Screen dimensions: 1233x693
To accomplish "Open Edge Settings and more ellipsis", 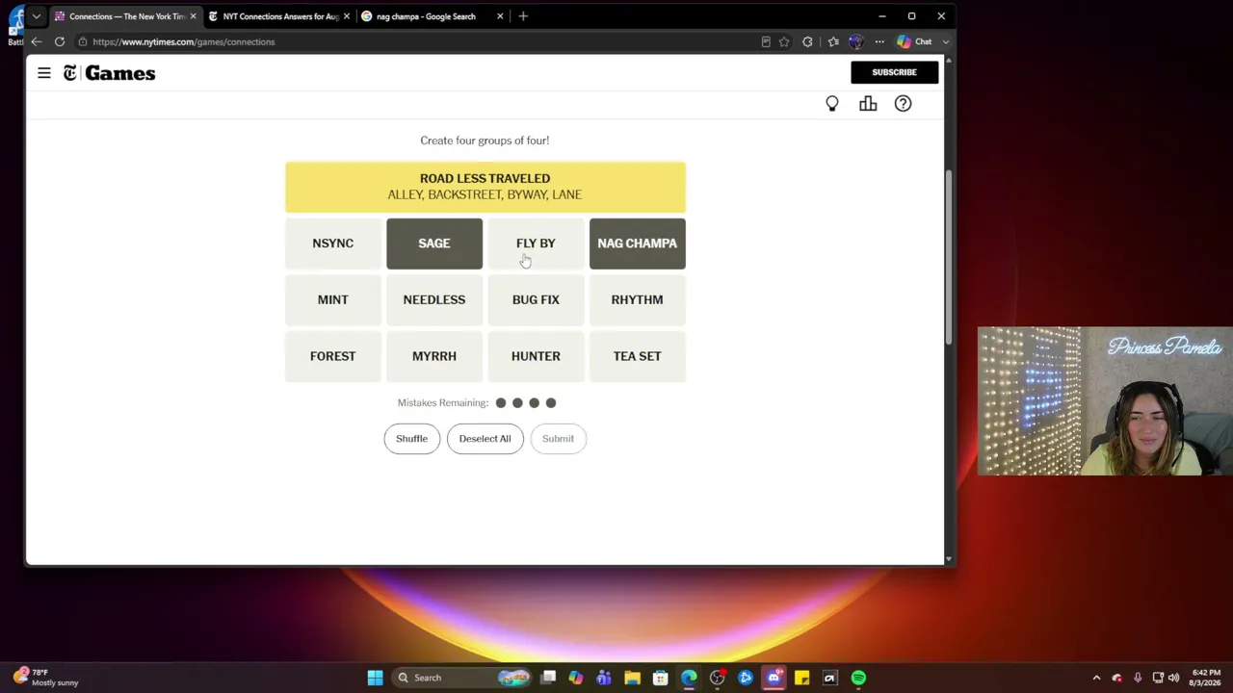I will click(879, 41).
